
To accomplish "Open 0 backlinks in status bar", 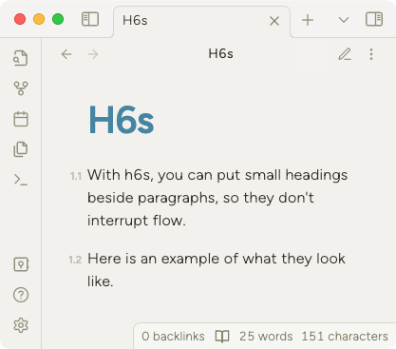I will [x=173, y=337].
